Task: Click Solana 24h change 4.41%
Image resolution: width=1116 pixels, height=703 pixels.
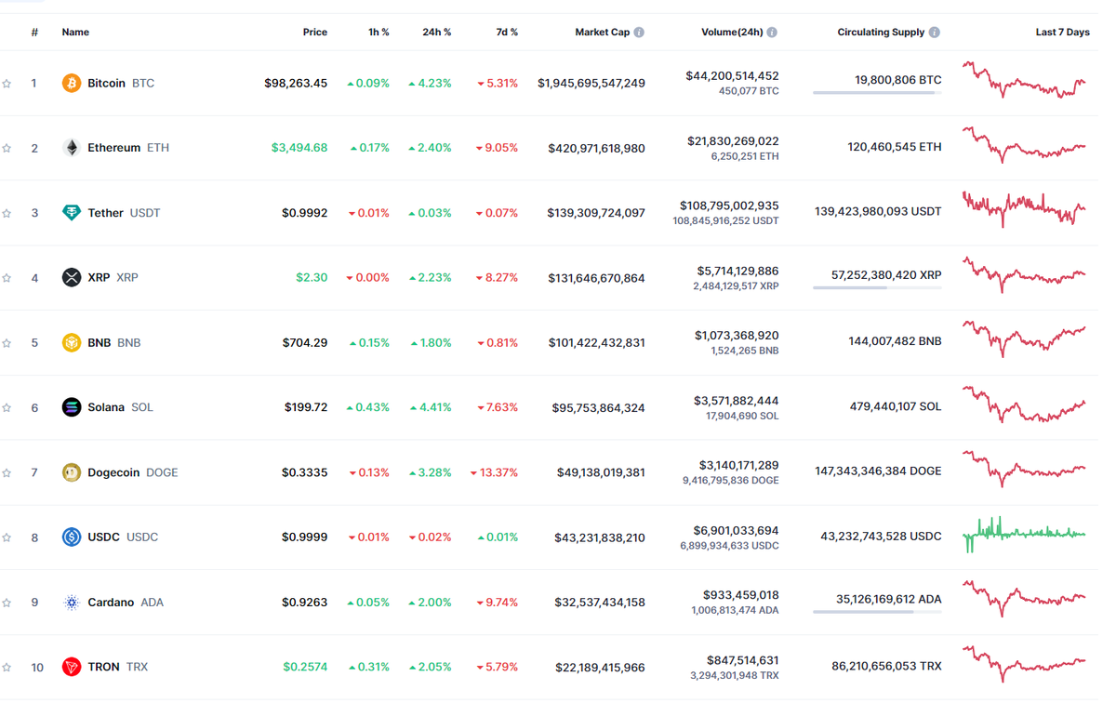Action: pos(431,407)
